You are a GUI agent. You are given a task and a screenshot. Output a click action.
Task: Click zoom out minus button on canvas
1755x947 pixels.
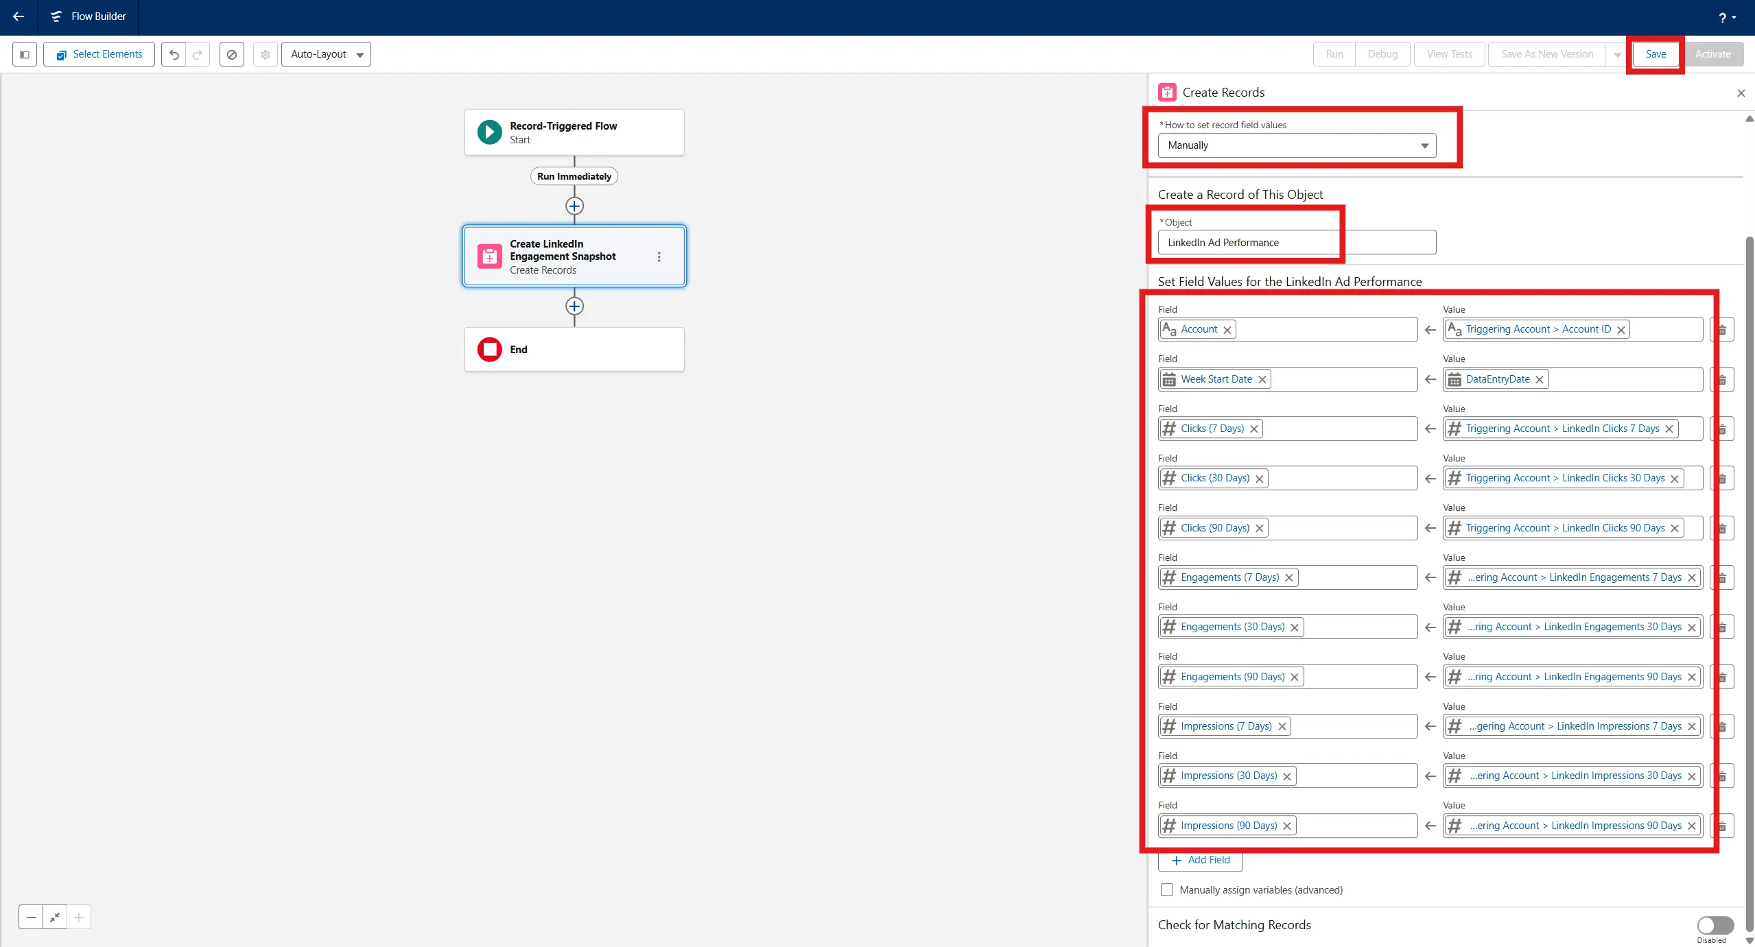(31, 917)
